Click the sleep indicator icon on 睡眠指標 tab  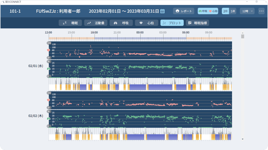190,23
